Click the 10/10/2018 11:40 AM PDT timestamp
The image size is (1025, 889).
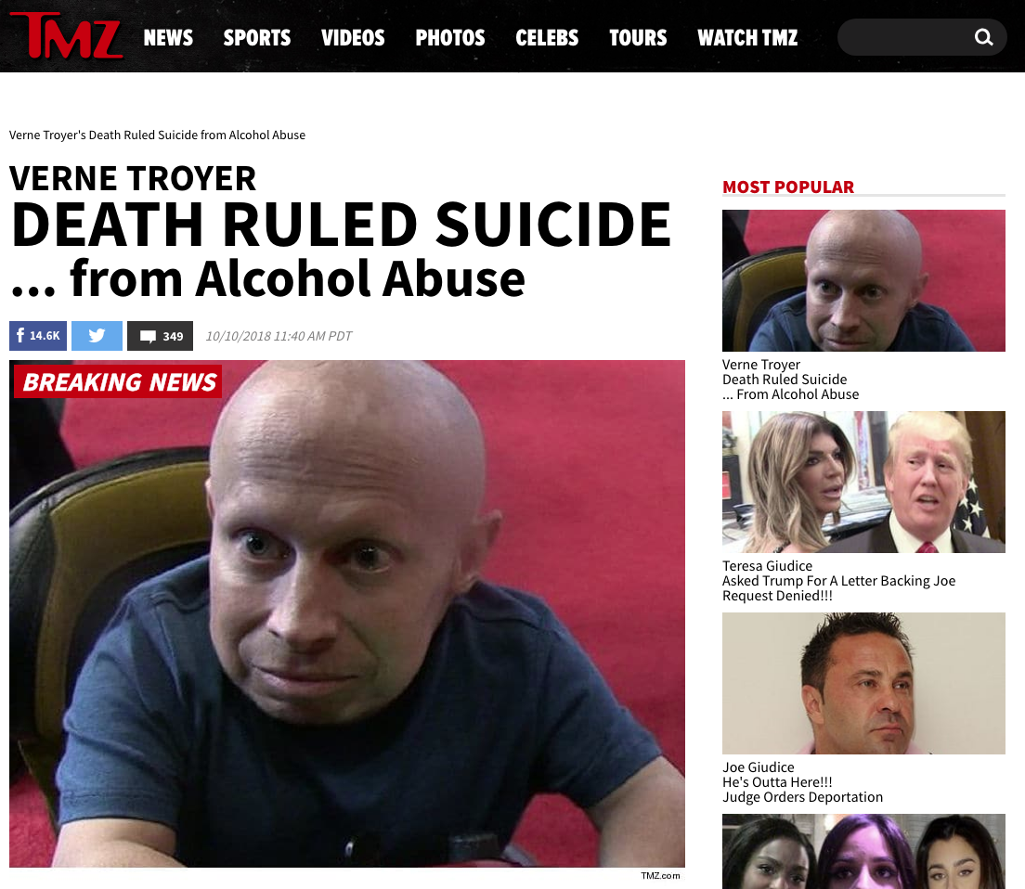[279, 337]
